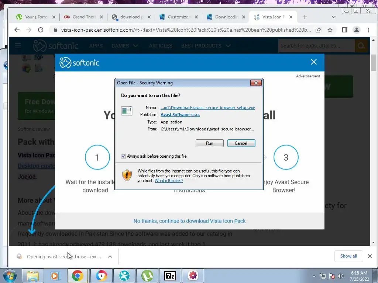Go forward in browser history
The height and width of the screenshot is (283, 378).
(x=29, y=30)
